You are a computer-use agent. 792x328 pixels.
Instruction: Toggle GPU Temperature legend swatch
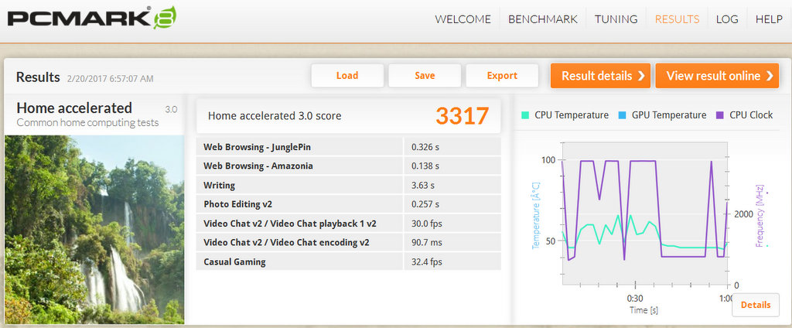click(x=623, y=115)
